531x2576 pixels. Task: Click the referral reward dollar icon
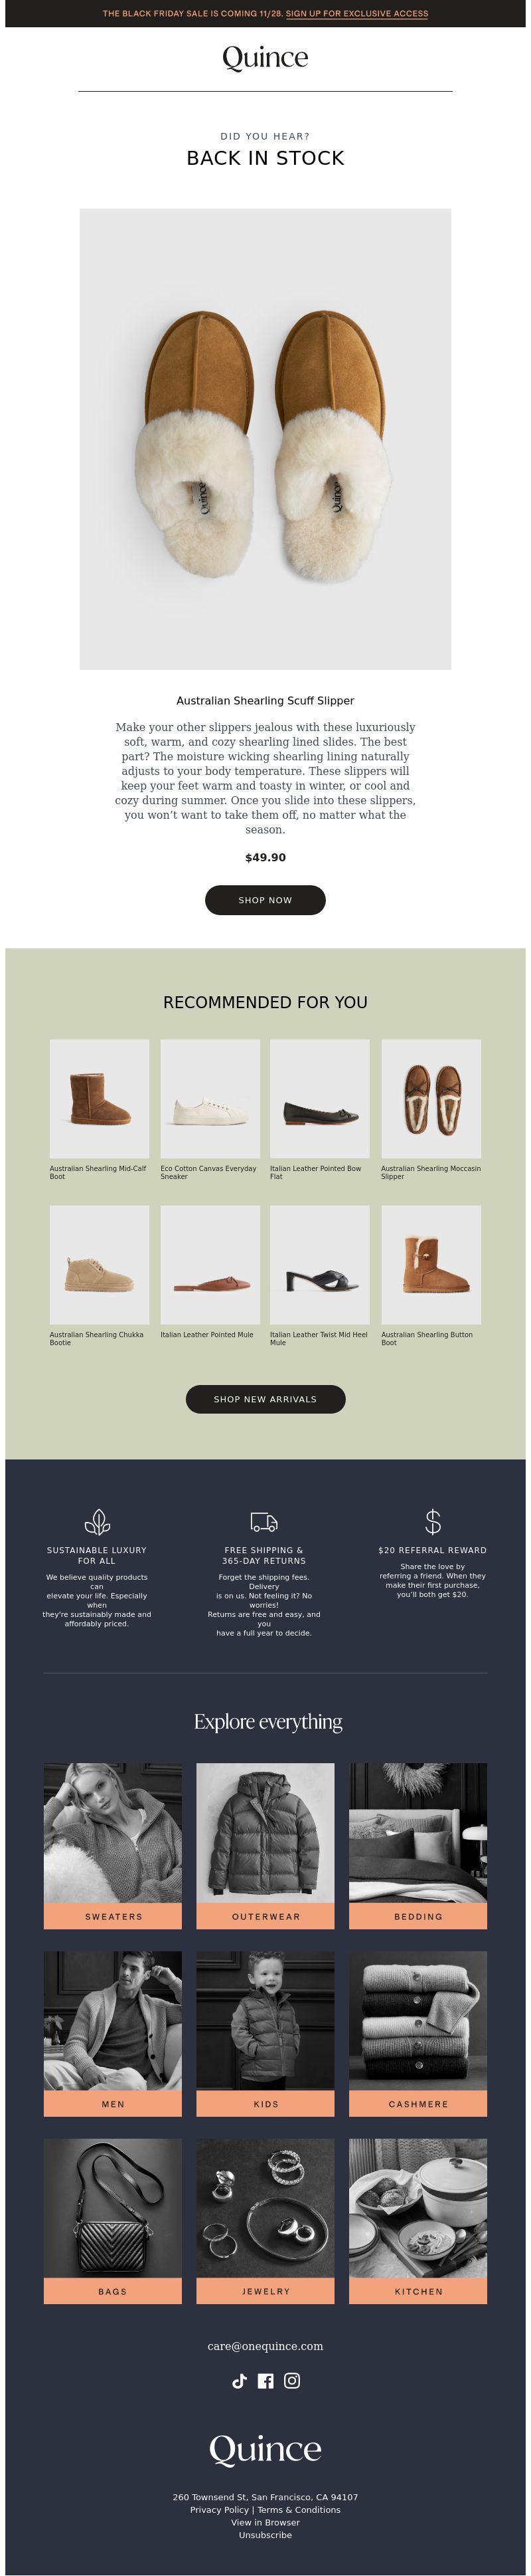click(x=432, y=1522)
